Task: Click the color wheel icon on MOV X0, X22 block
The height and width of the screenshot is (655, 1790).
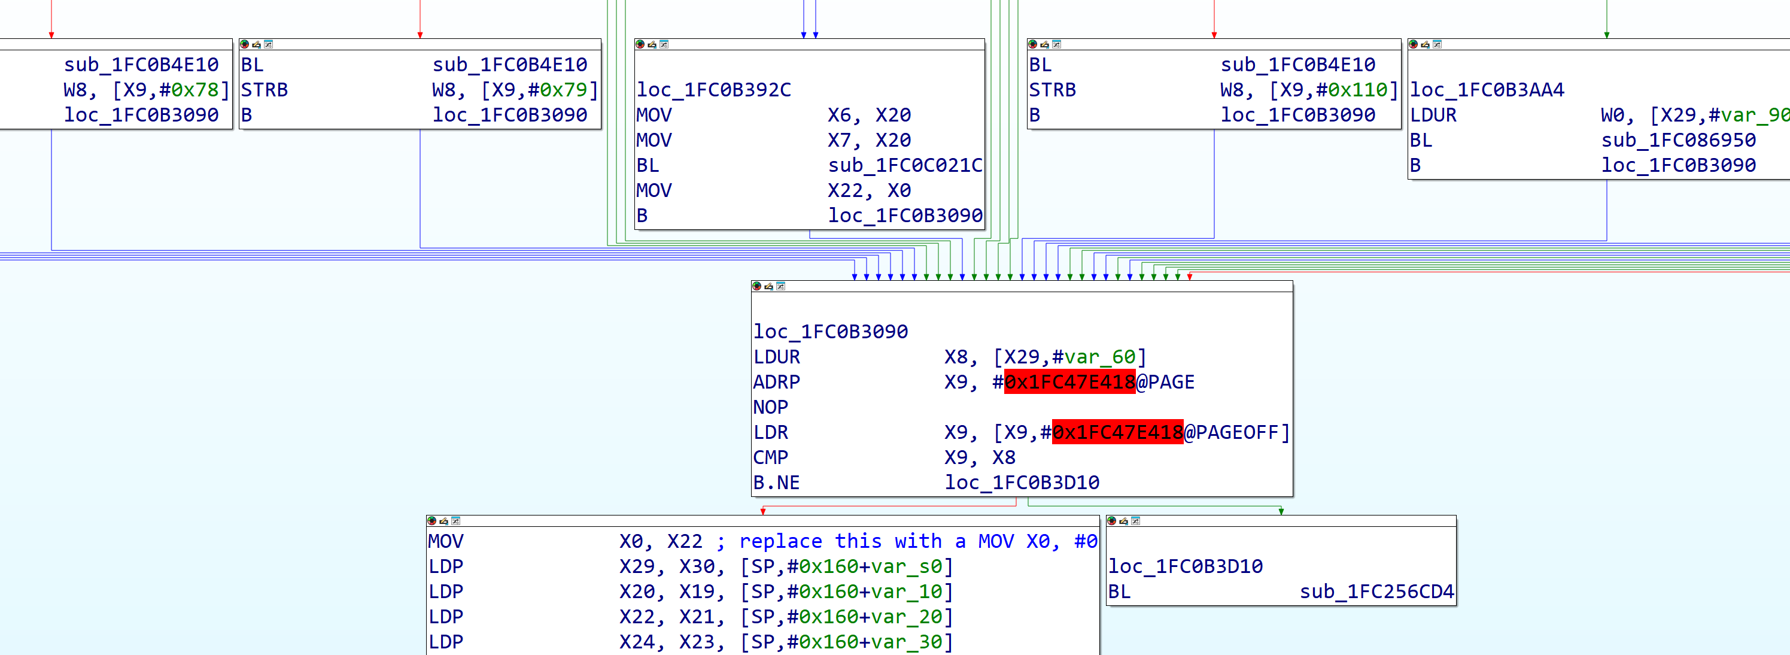Action: (431, 521)
